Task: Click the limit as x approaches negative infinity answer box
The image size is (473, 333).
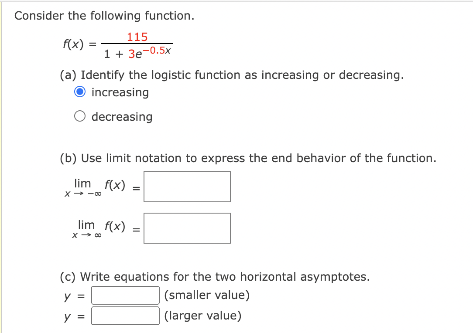Action: pyautogui.click(x=187, y=187)
